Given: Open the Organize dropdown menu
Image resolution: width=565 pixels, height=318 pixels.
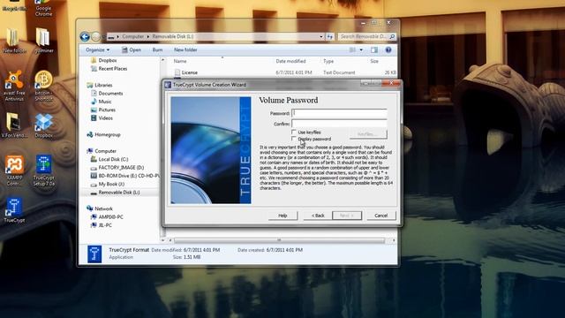Looking at the screenshot, I should click(x=97, y=49).
